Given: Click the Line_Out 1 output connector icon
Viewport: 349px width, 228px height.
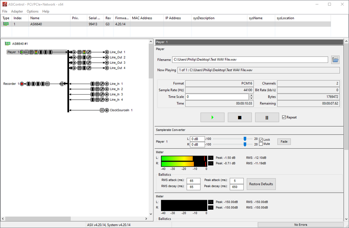Looking at the screenshot, I should (107, 52).
